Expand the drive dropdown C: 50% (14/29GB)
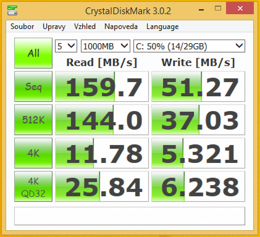260x237 pixels. [x=189, y=46]
